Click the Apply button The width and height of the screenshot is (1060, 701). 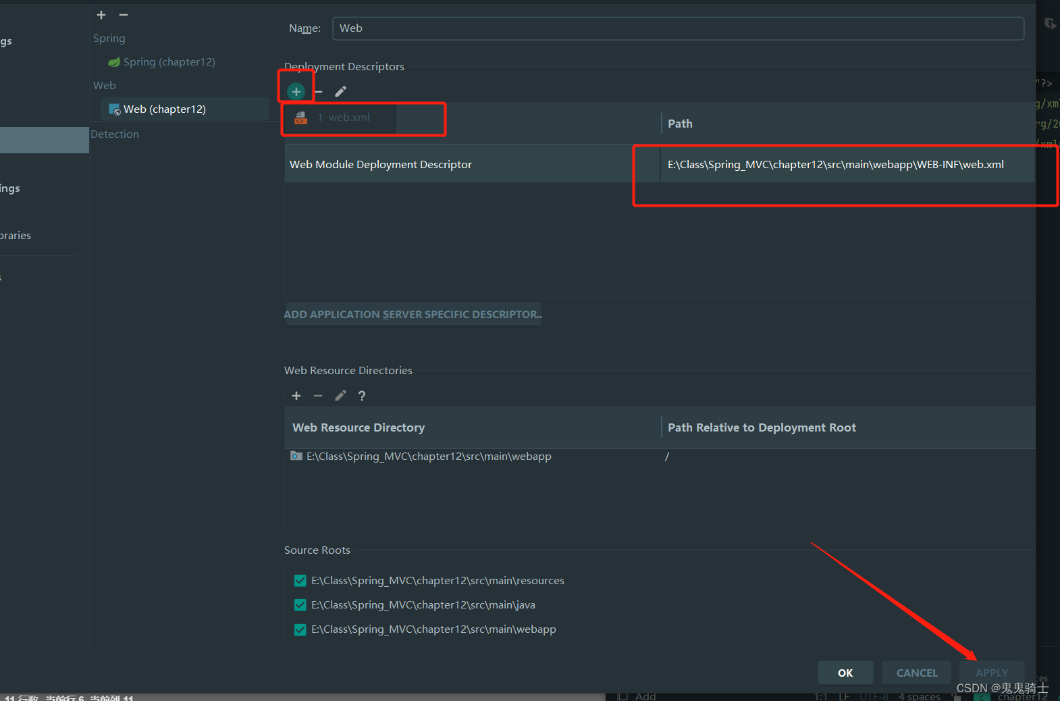[x=992, y=673]
